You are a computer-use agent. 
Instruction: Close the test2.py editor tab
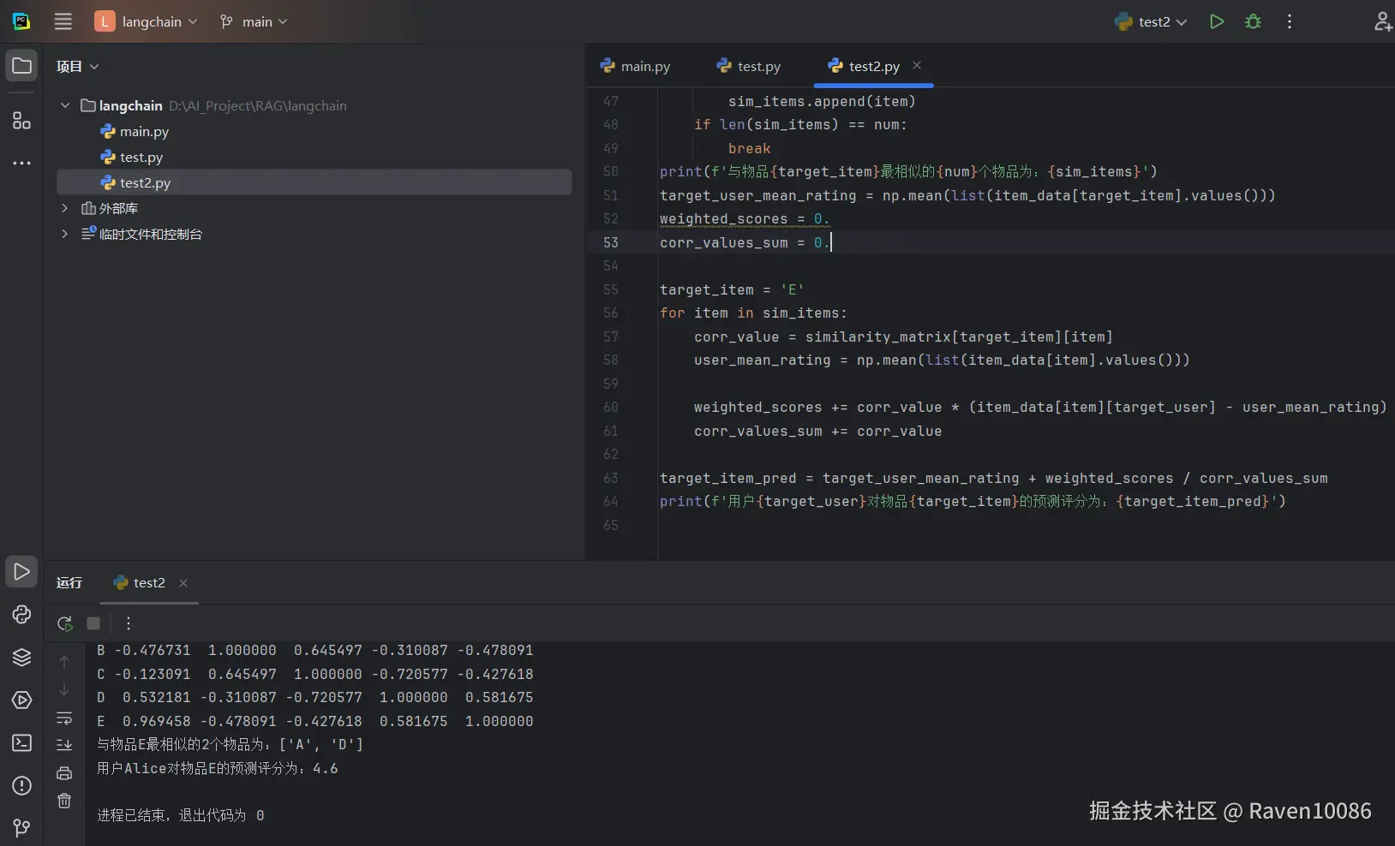click(x=917, y=65)
